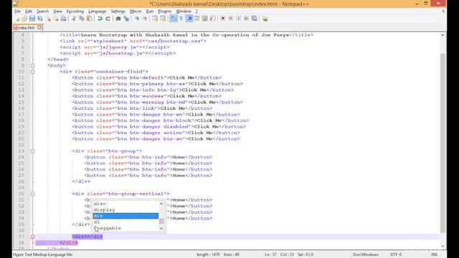
Task: Click the New file toolbar icon
Action: pos(17,19)
